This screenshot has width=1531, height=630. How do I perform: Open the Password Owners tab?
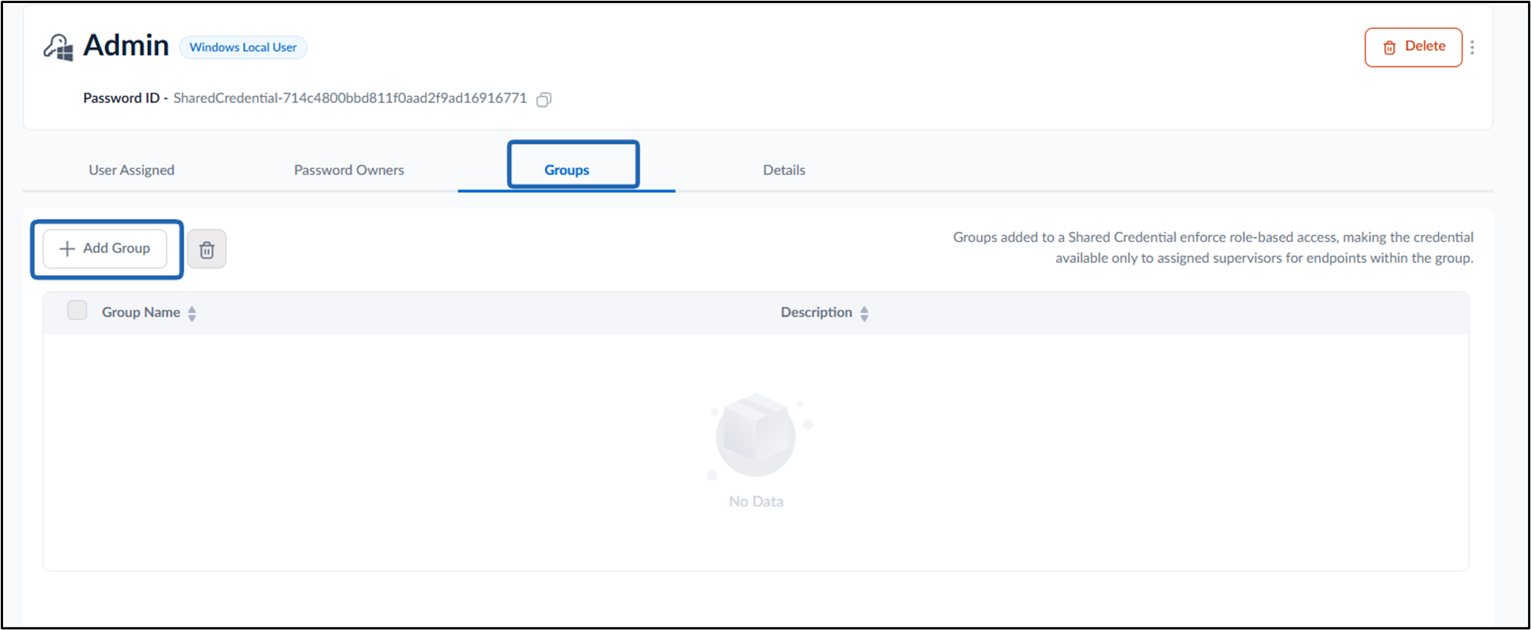pos(349,170)
